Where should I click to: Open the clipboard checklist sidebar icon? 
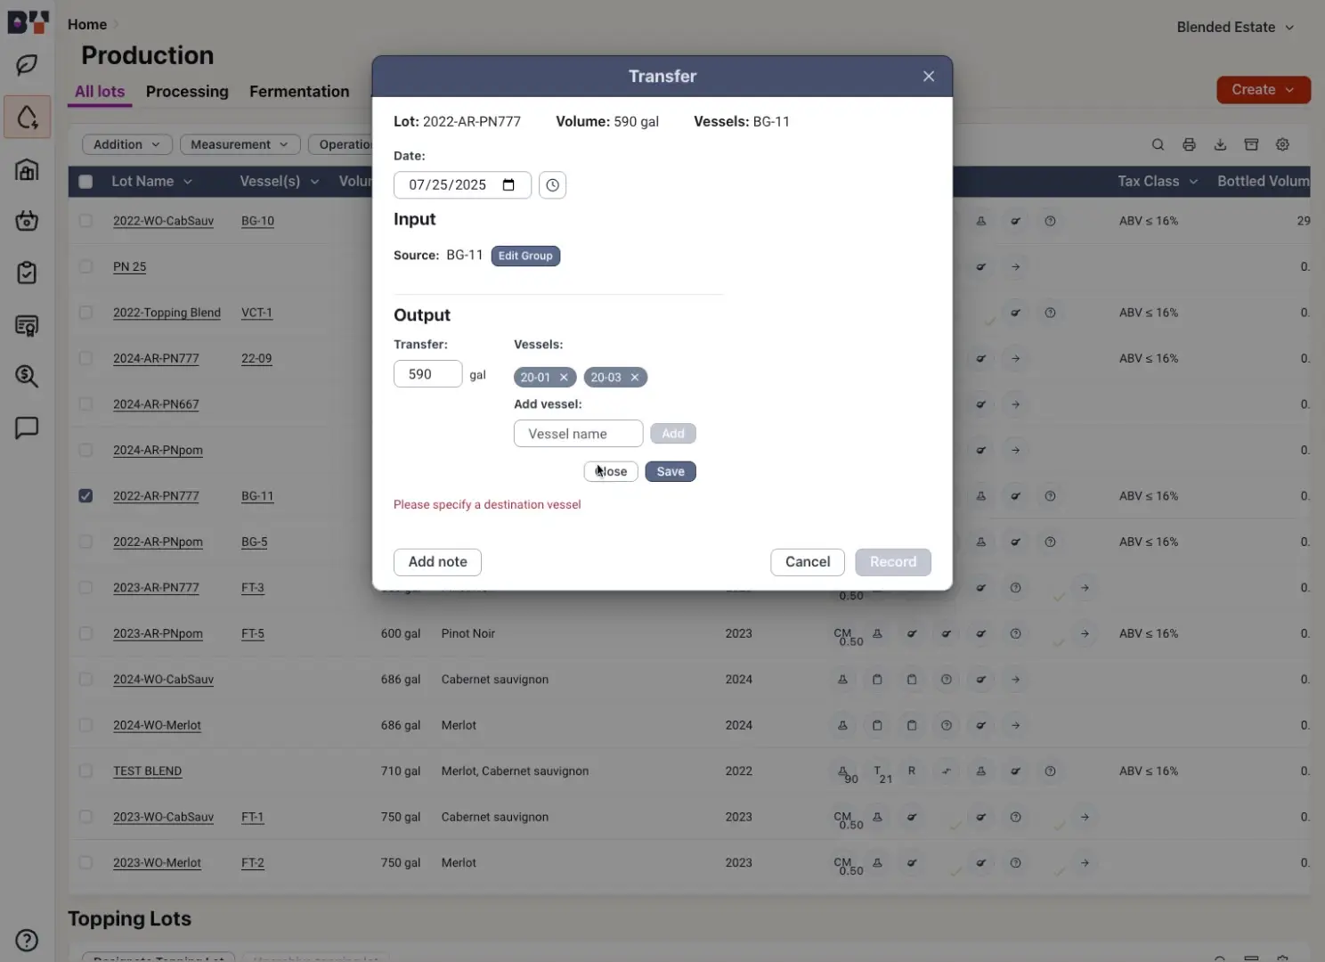coord(27,273)
